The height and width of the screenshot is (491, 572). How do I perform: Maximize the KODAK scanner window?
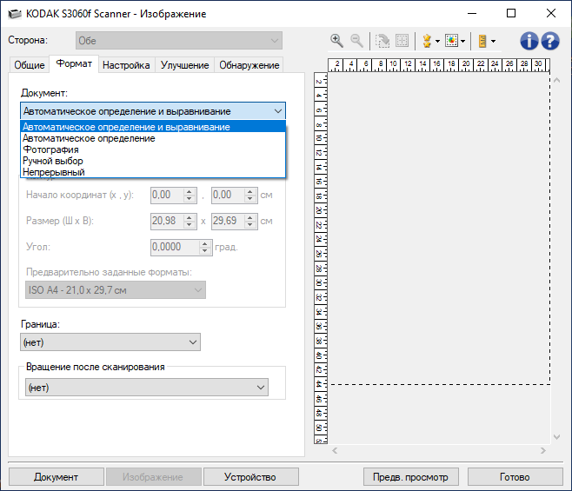pyautogui.click(x=511, y=14)
